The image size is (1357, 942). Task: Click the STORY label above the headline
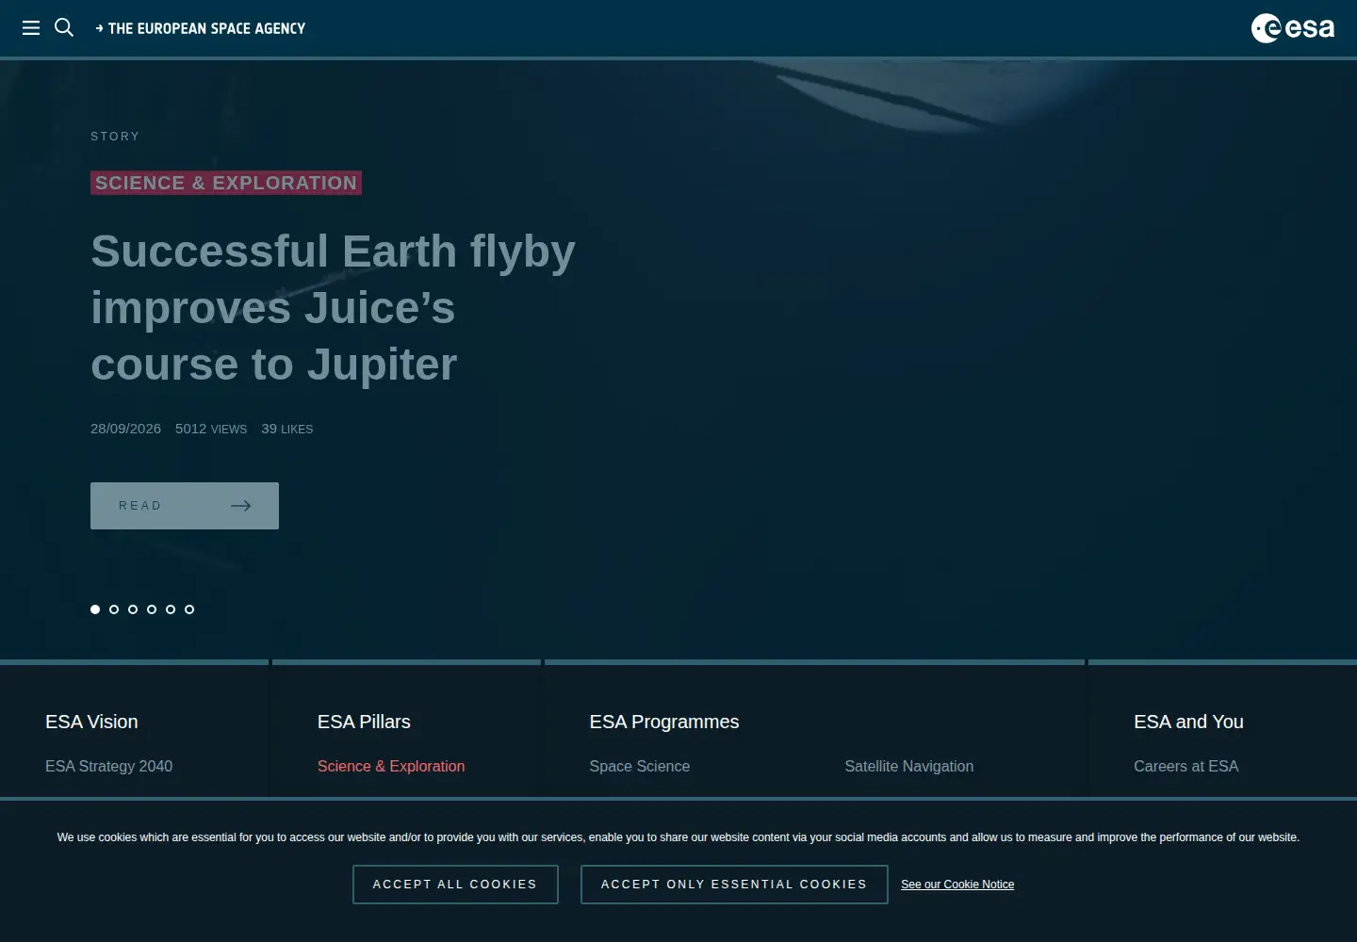click(115, 137)
